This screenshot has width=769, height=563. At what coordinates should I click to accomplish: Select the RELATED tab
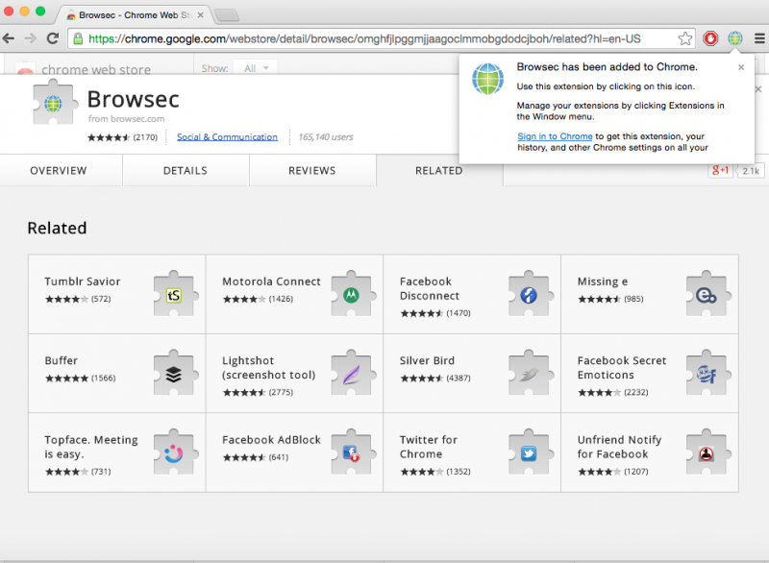439,170
